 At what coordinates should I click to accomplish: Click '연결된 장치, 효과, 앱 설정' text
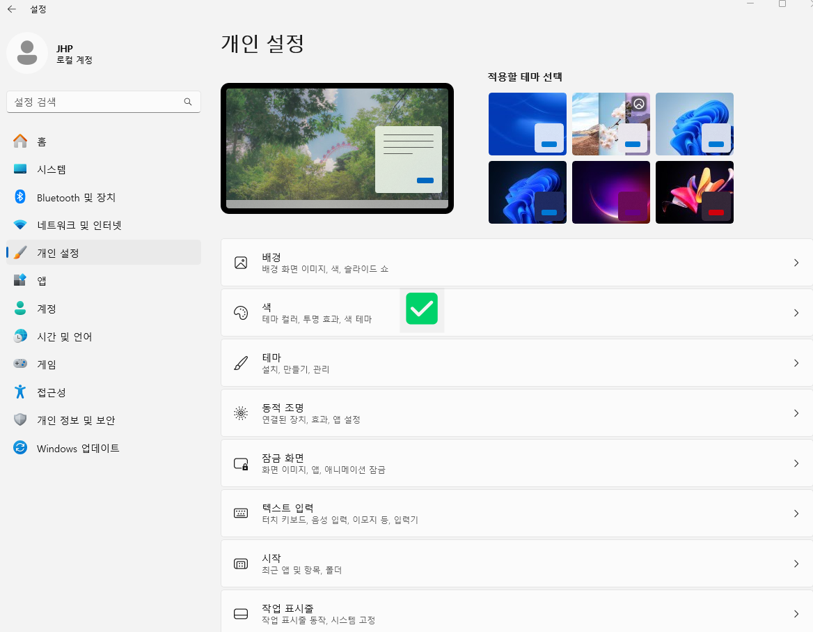tap(311, 419)
